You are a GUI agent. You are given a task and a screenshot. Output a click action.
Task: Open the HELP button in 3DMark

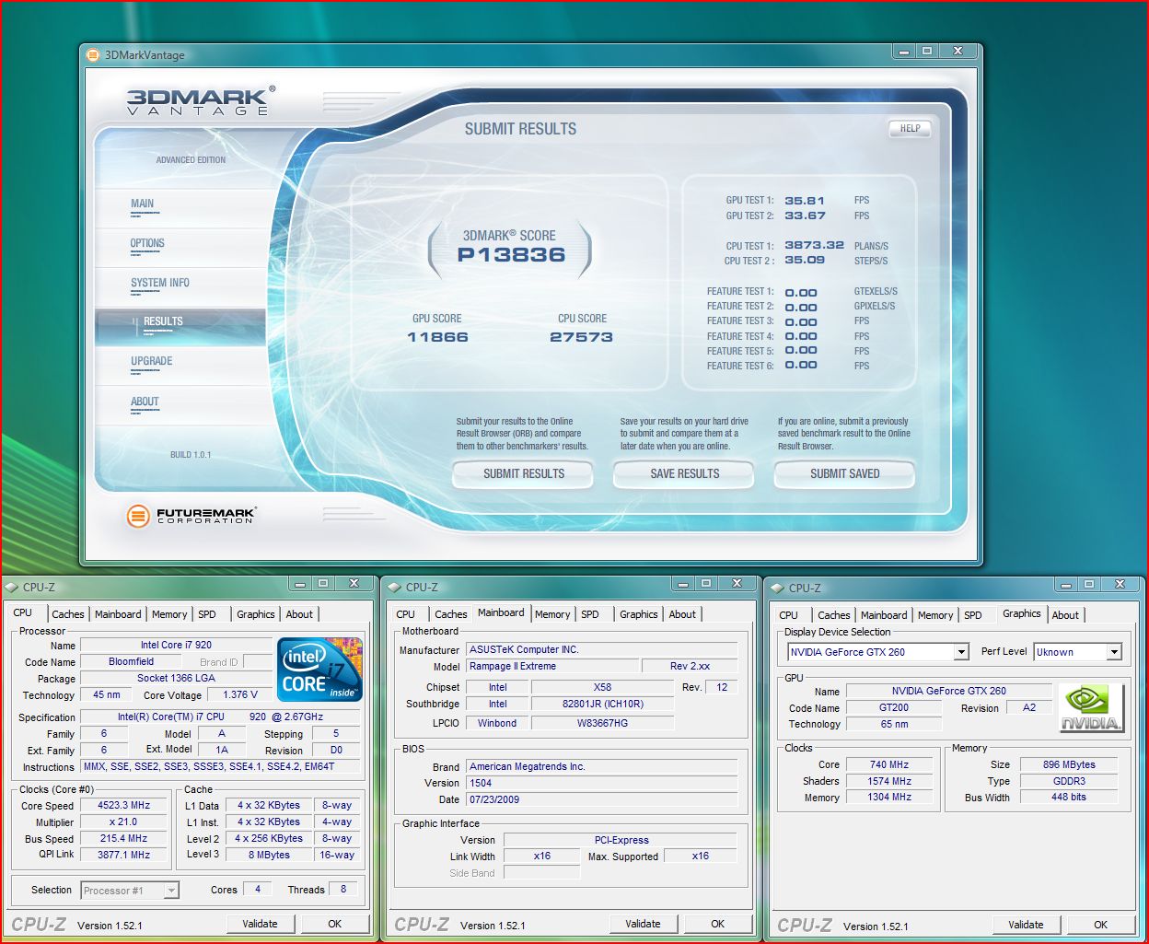pos(910,129)
